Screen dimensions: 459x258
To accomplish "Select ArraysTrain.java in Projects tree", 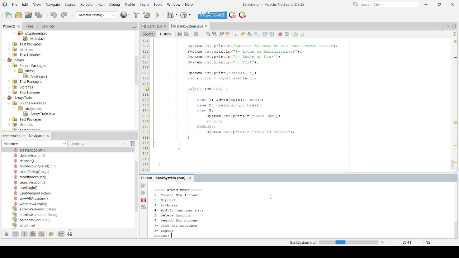I will (x=43, y=114).
